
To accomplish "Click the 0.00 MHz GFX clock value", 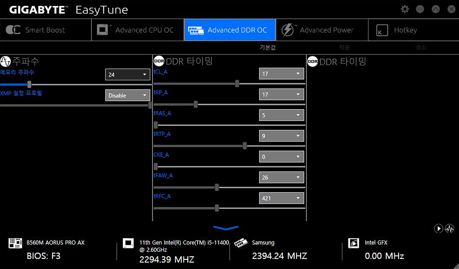I will 384,256.
